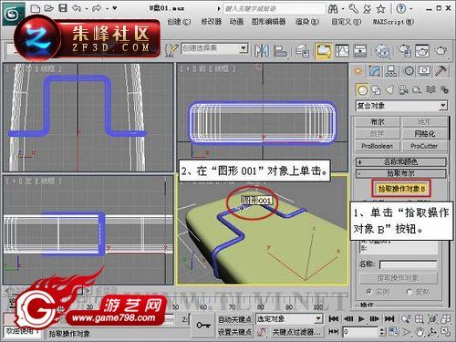This screenshot has height=342, width=456.
Task: Expand the 名称和颜色 rollout
Action: coord(401,162)
